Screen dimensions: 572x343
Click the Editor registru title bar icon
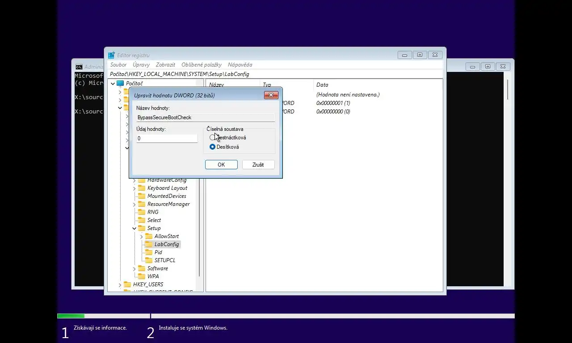point(111,55)
